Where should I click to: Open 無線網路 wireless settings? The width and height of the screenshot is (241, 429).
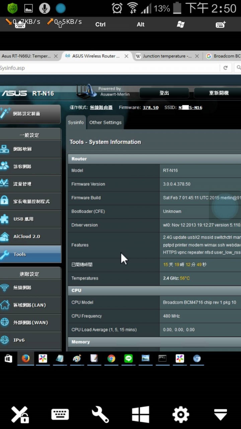30,287
